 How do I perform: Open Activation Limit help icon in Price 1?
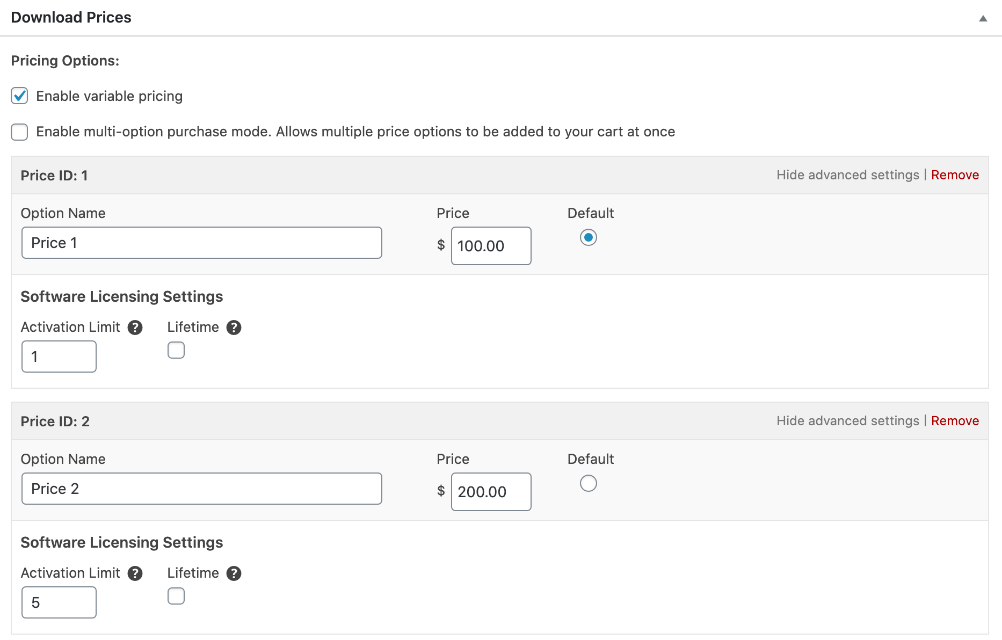tap(135, 328)
